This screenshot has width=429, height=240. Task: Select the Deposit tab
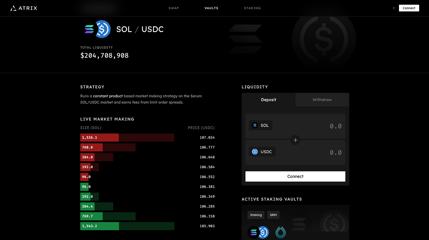[x=268, y=100]
